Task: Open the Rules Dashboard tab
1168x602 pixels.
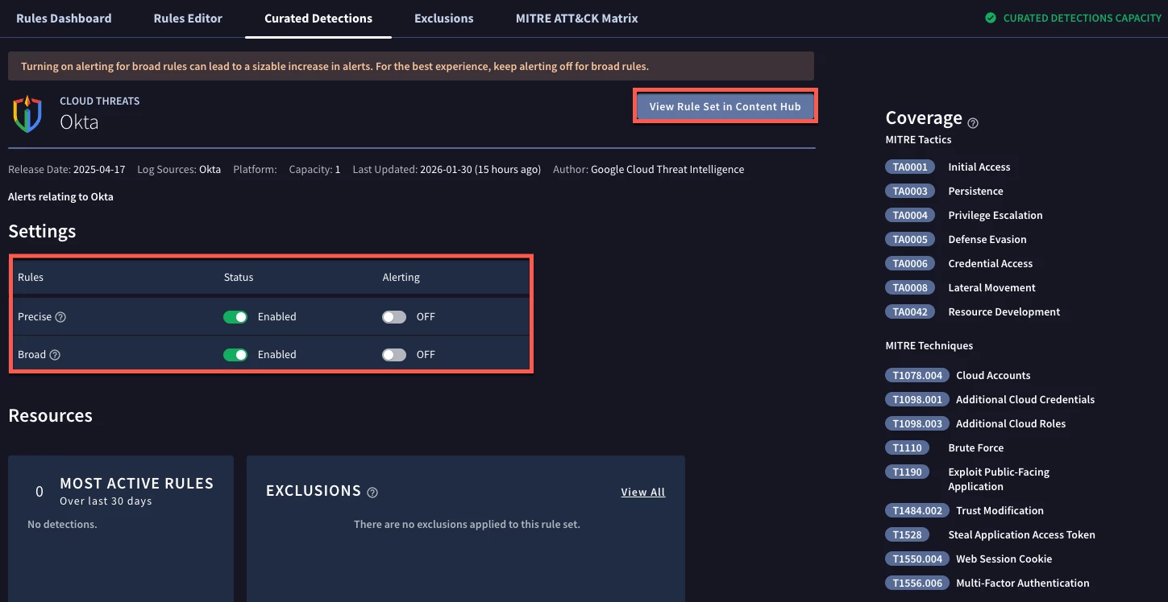Action: (64, 18)
